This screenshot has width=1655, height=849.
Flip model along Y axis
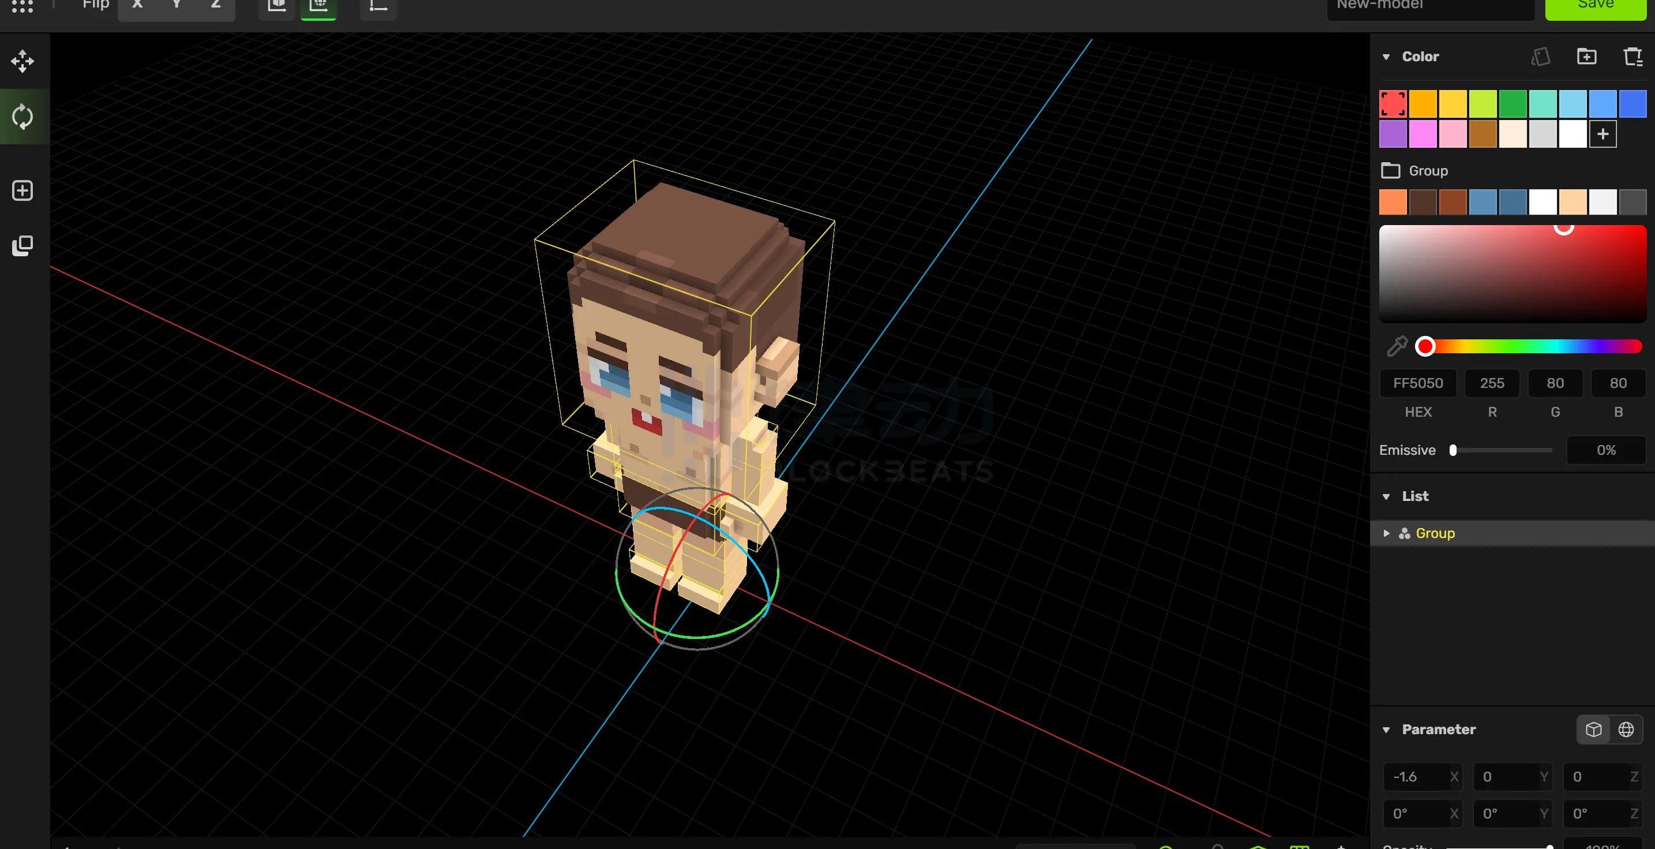point(176,5)
